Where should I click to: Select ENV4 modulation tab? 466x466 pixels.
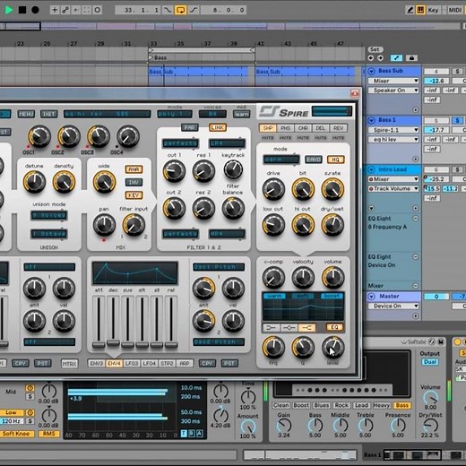pyautogui.click(x=114, y=364)
